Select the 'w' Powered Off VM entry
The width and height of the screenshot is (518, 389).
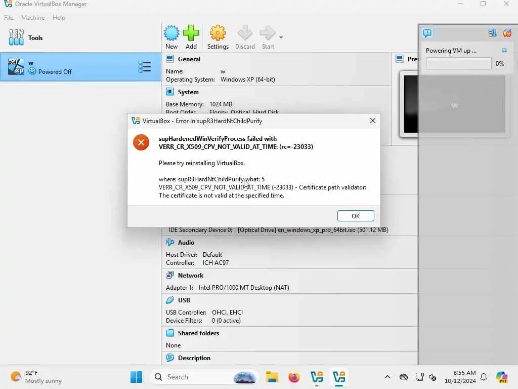coord(81,67)
